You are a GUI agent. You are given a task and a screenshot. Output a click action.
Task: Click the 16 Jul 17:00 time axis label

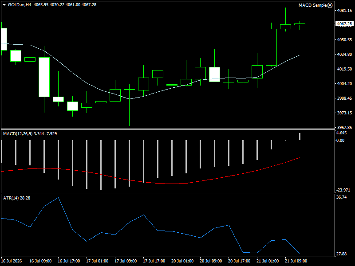pyautogui.click(x=69, y=261)
